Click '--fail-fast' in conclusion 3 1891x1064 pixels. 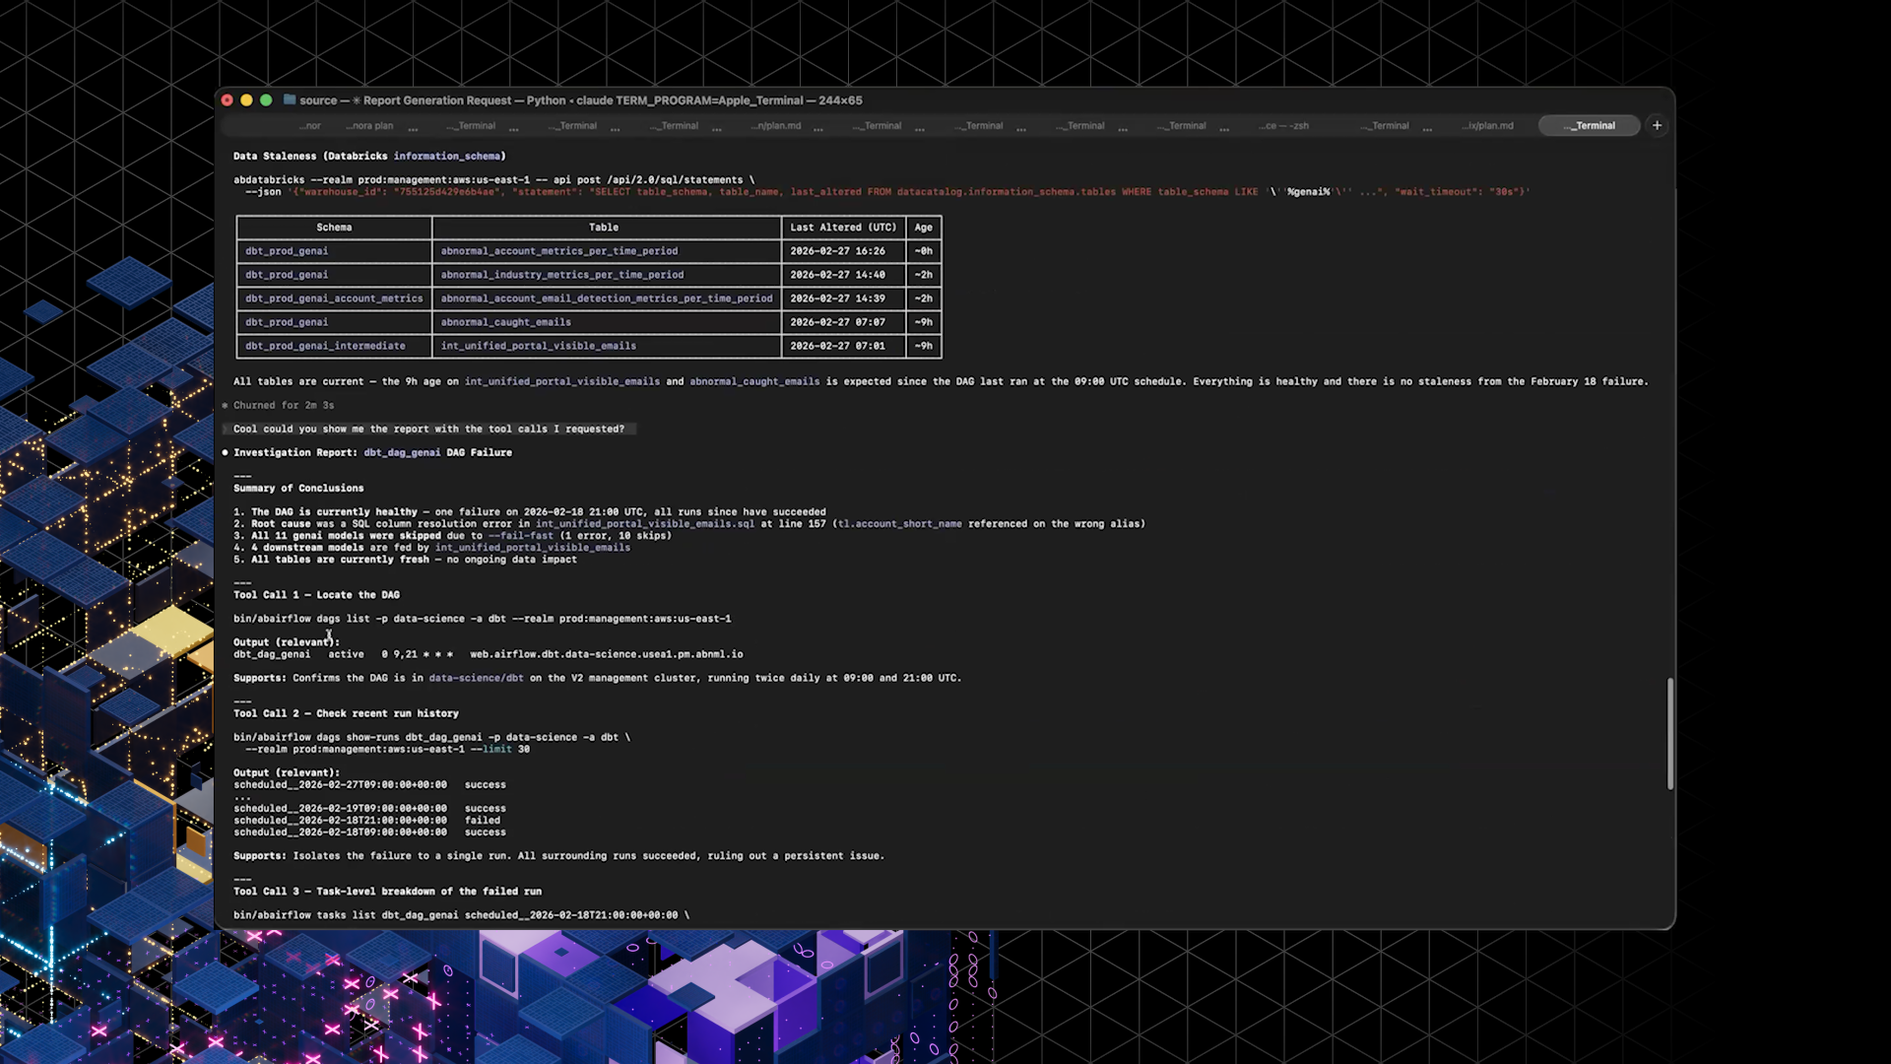pos(520,535)
